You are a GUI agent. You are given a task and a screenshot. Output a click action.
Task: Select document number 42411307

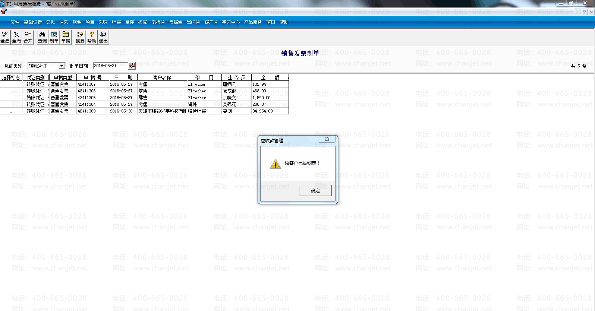(x=93, y=84)
